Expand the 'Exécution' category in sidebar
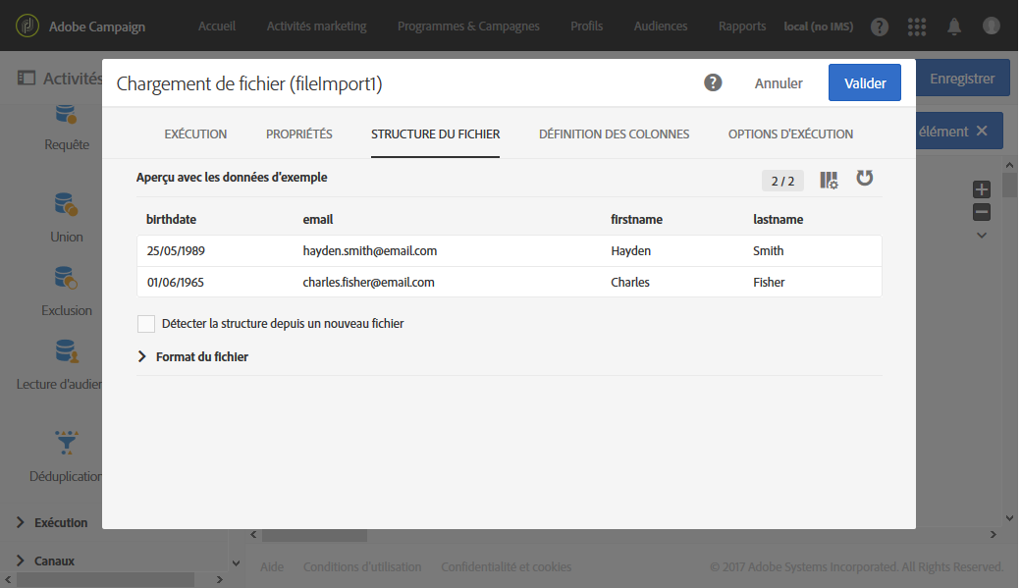1021x588 pixels. [20, 523]
